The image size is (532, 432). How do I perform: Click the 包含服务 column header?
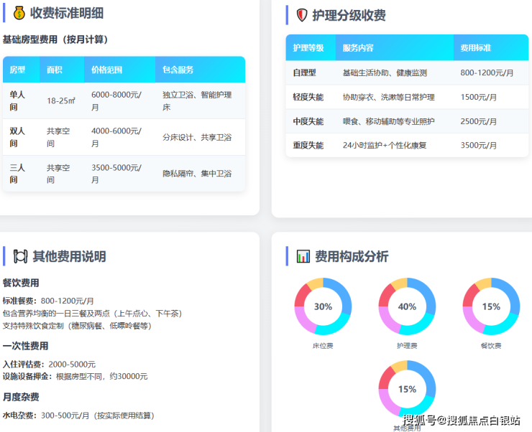pos(178,70)
